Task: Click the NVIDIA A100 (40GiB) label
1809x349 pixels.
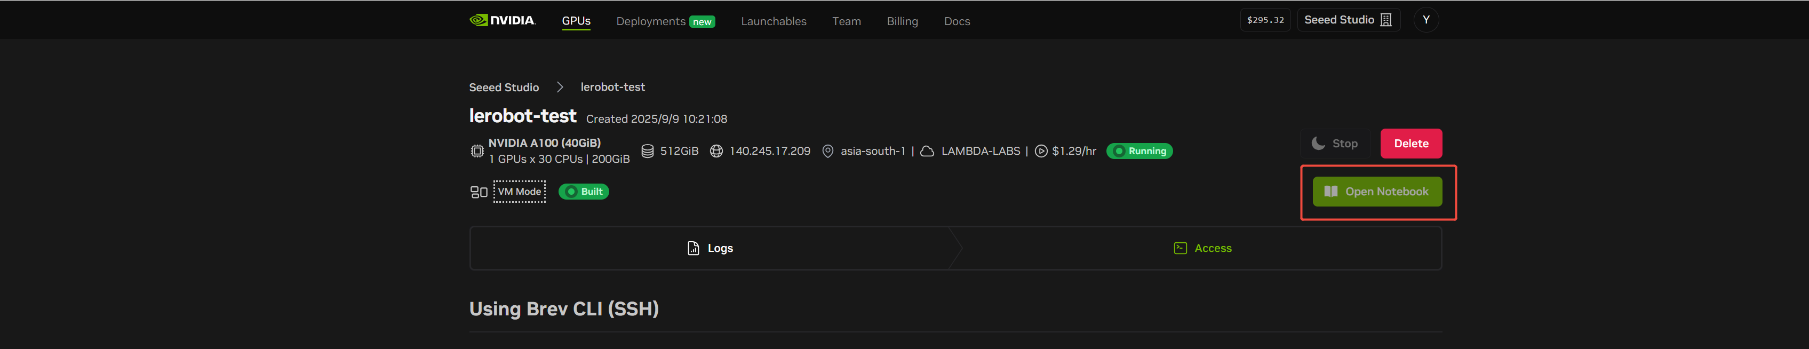Action: [x=544, y=142]
